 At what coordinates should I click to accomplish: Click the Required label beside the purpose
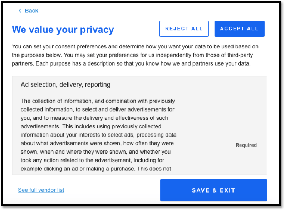click(x=246, y=145)
